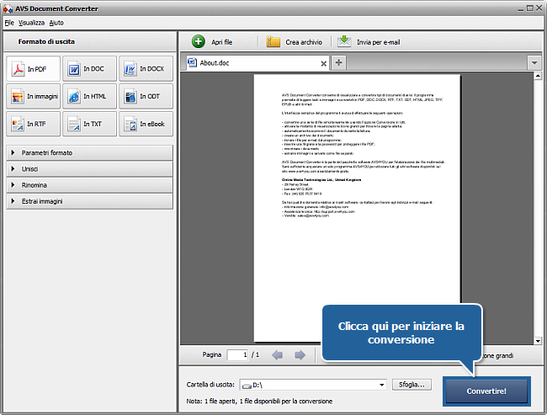Click Apri file label

click(x=221, y=42)
